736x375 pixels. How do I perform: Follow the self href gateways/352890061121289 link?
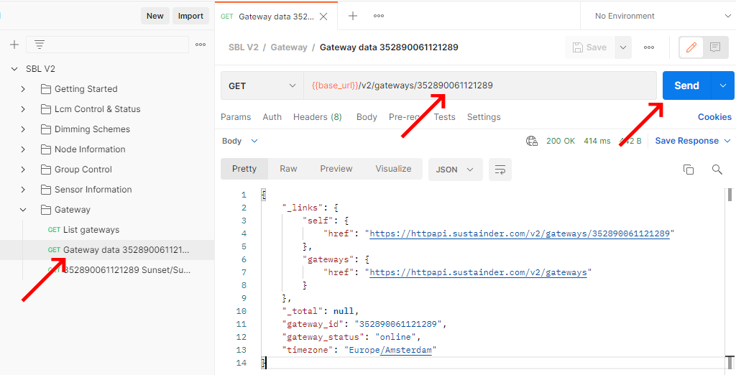520,233
